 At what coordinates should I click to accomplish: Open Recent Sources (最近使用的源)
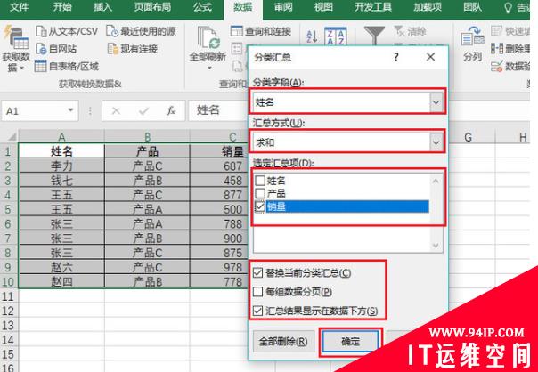pyautogui.click(x=141, y=31)
